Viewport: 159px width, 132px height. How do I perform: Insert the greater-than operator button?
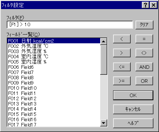pos(122,53)
